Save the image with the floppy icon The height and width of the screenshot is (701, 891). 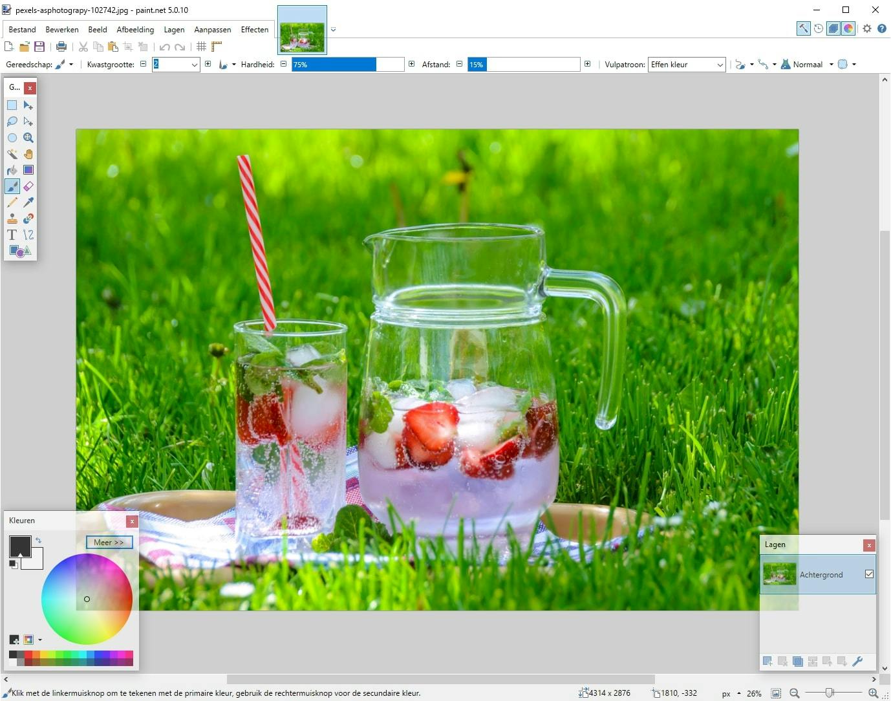pyautogui.click(x=39, y=47)
